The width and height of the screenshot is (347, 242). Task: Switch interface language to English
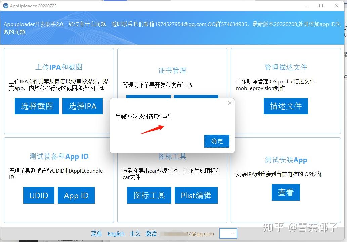[116, 233]
